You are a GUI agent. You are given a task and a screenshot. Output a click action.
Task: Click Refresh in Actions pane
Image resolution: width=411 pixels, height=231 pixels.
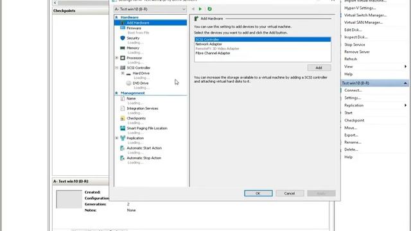351,59
